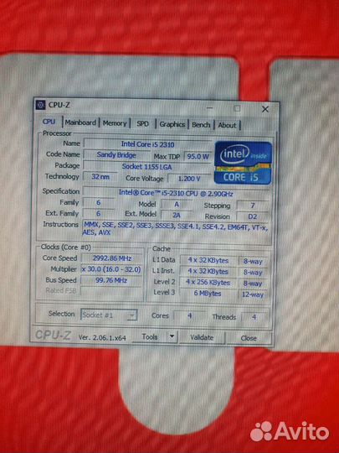Switch to the CPU tab
This screenshot has width=339, height=453.
tap(49, 122)
